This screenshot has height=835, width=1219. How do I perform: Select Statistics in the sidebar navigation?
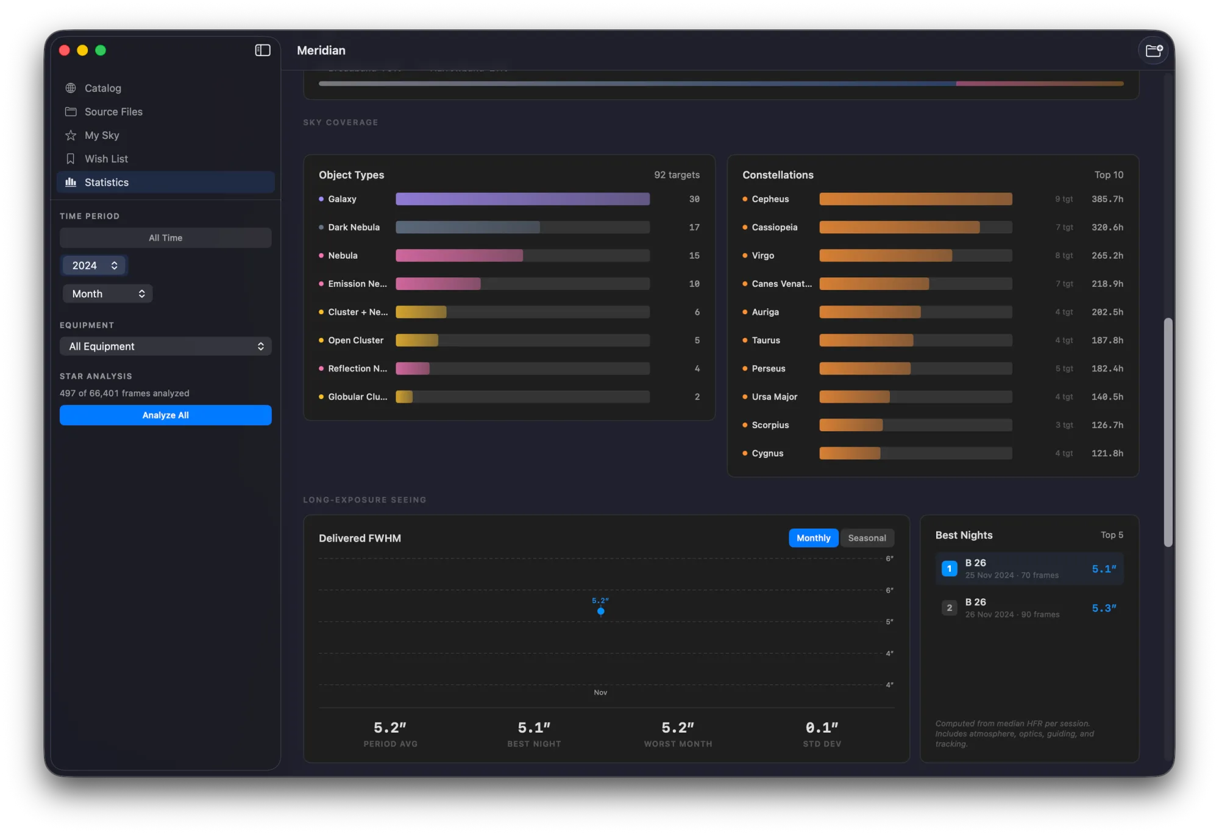(107, 182)
